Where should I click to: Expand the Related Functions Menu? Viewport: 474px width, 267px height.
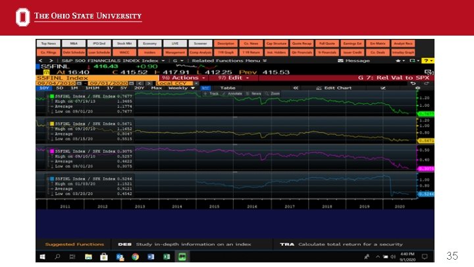(229, 61)
